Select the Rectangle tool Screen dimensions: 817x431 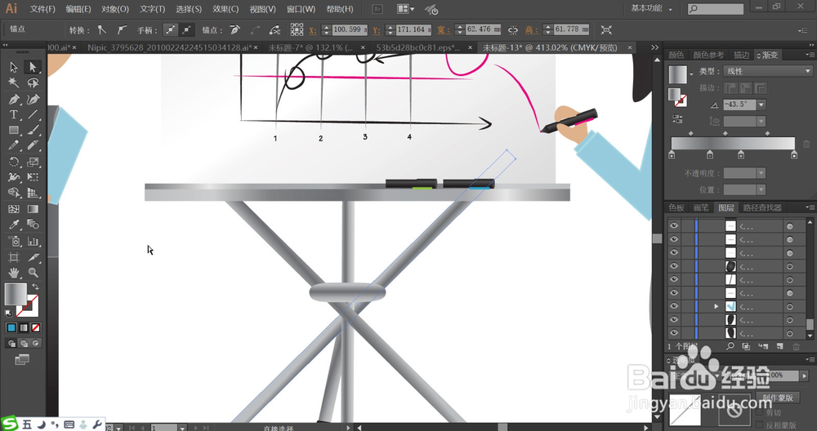click(14, 130)
